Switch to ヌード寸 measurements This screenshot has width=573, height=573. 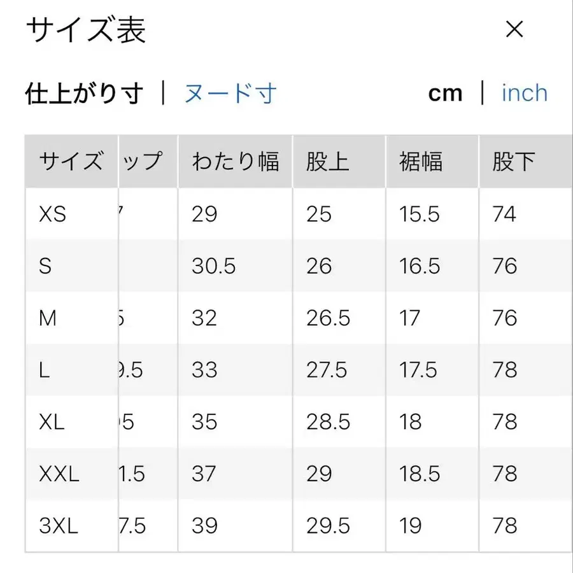(230, 93)
